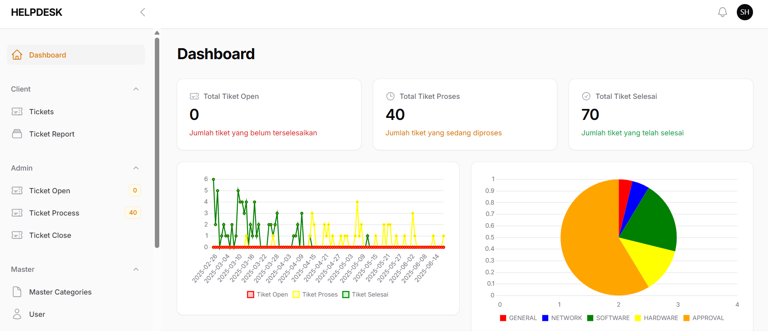Image resolution: width=768 pixels, height=331 pixels.
Task: Click the HELPDESK logo title
Action: click(36, 13)
